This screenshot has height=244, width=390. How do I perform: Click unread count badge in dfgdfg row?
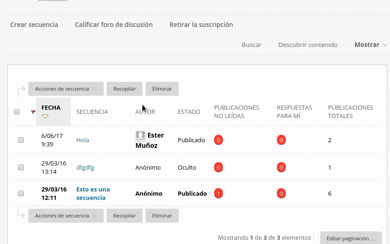pos(218,167)
